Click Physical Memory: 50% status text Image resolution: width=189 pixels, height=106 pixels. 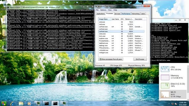click(x=136, y=65)
